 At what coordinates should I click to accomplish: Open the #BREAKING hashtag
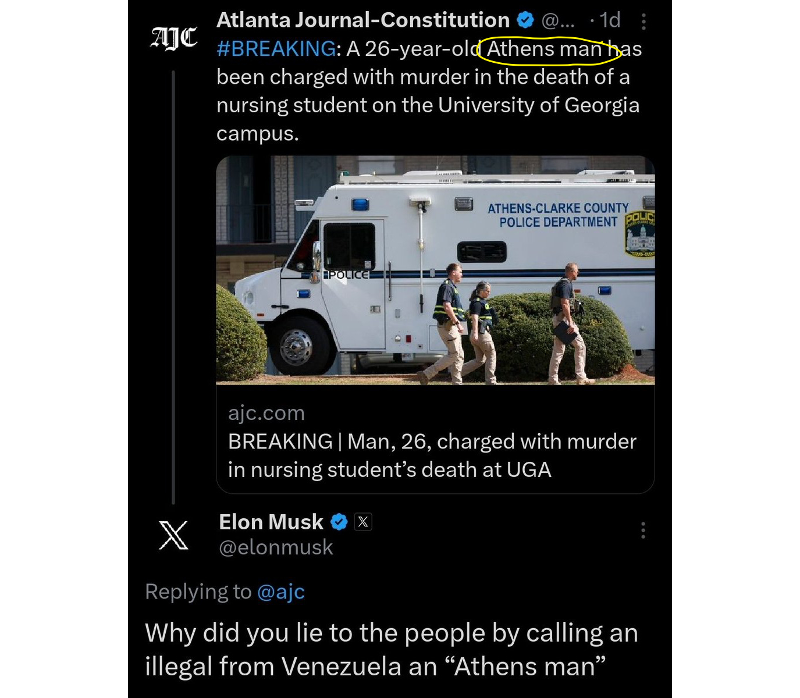(276, 49)
